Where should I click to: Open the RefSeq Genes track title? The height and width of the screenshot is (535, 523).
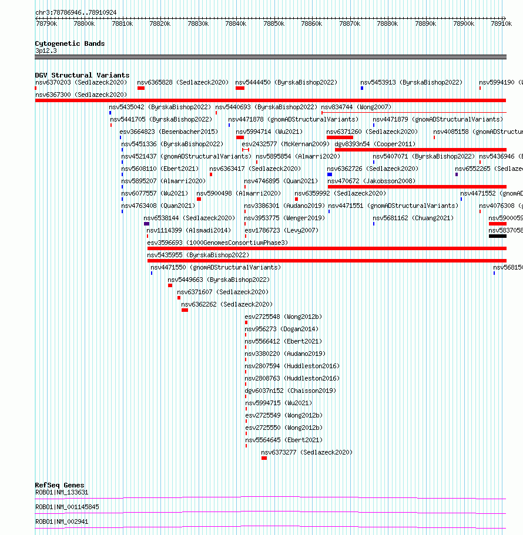coord(59,485)
